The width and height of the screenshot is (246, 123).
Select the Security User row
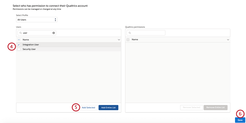click(58, 49)
